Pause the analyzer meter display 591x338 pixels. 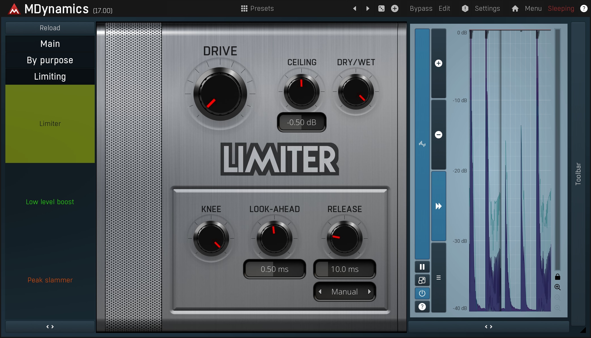[422, 267]
